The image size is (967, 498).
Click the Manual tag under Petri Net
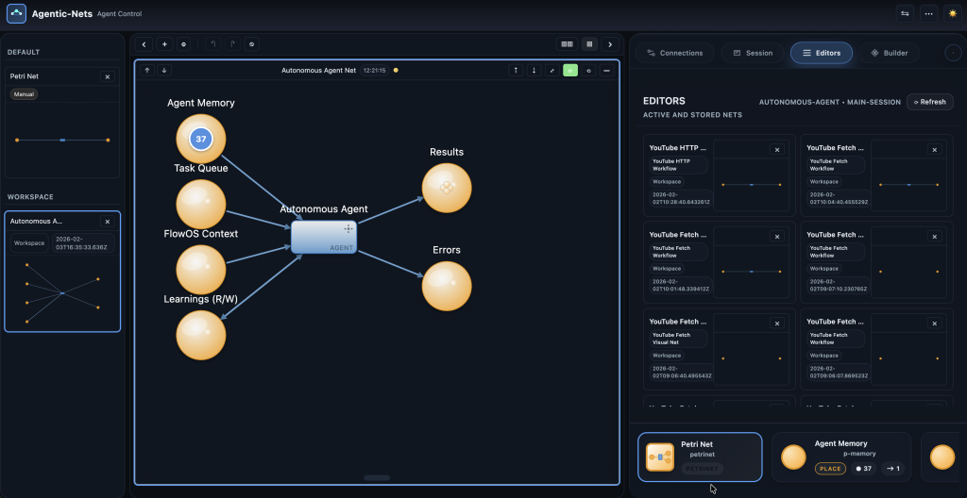pyautogui.click(x=24, y=94)
